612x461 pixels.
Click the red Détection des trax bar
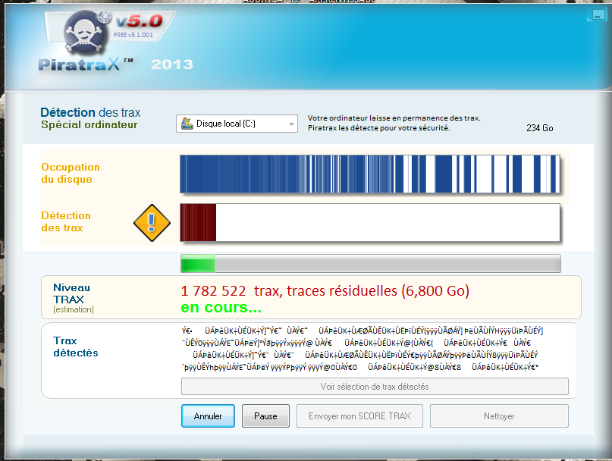[370, 222]
